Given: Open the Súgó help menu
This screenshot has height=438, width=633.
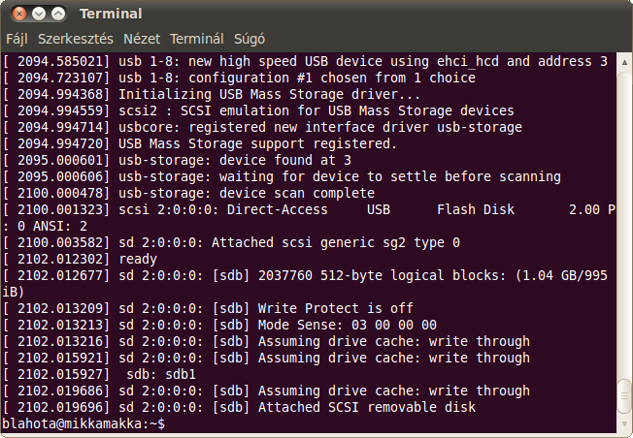Looking at the screenshot, I should coord(250,39).
